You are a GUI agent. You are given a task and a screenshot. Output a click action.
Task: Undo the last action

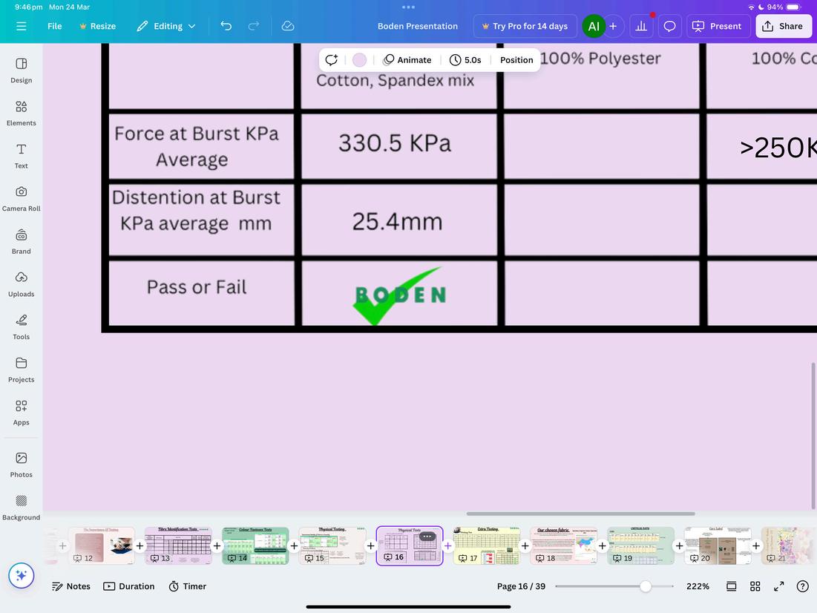(226, 26)
